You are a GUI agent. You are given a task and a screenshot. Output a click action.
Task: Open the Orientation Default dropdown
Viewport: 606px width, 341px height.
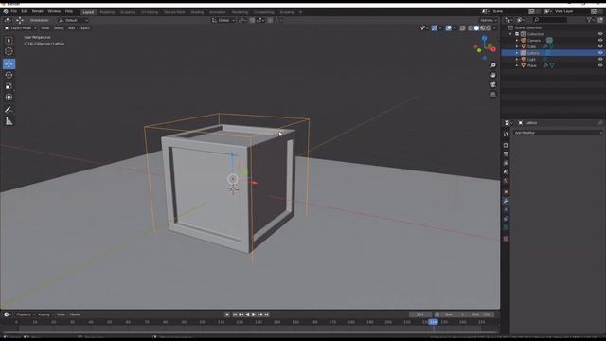[x=74, y=20]
